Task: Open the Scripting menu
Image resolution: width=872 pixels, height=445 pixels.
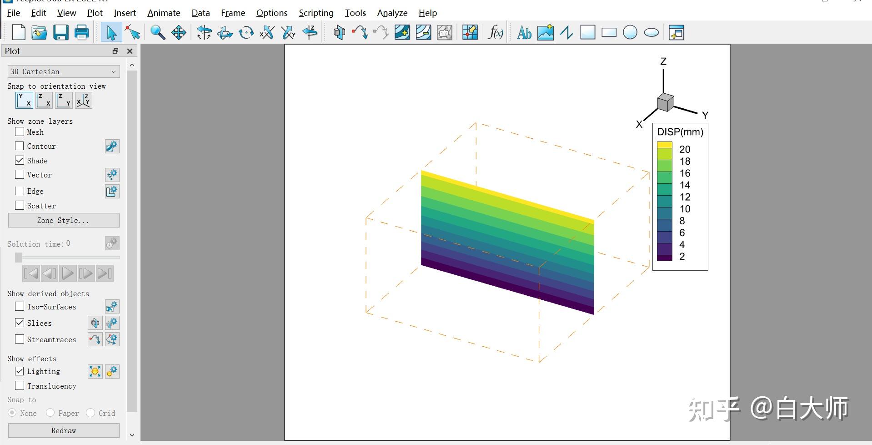Action: pos(316,13)
